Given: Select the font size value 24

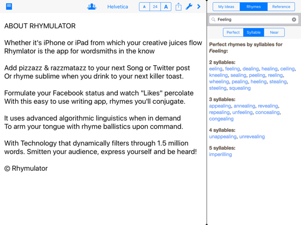Looking at the screenshot, I should (155, 7).
